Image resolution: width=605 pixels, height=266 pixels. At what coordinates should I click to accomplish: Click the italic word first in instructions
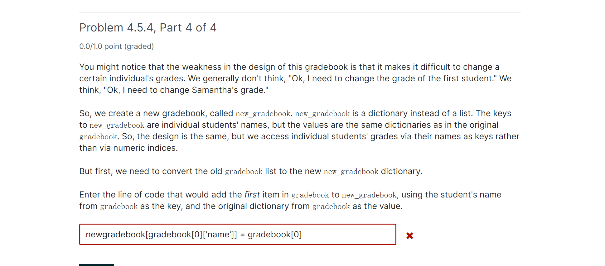click(252, 194)
